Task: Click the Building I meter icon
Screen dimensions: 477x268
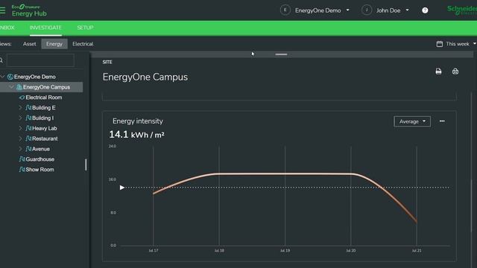Action: coord(28,118)
